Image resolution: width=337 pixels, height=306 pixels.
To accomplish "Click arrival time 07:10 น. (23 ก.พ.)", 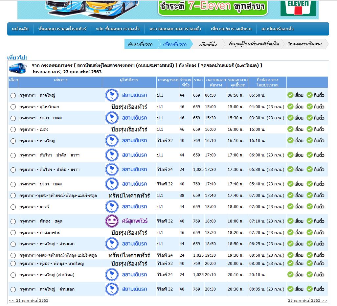I will coord(267,221).
